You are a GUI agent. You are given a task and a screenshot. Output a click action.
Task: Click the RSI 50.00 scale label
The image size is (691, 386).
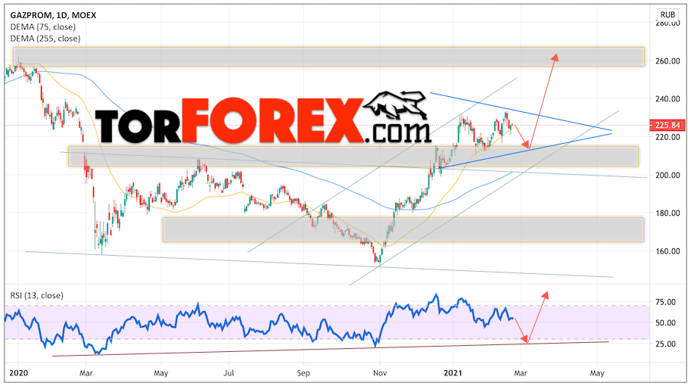[665, 322]
